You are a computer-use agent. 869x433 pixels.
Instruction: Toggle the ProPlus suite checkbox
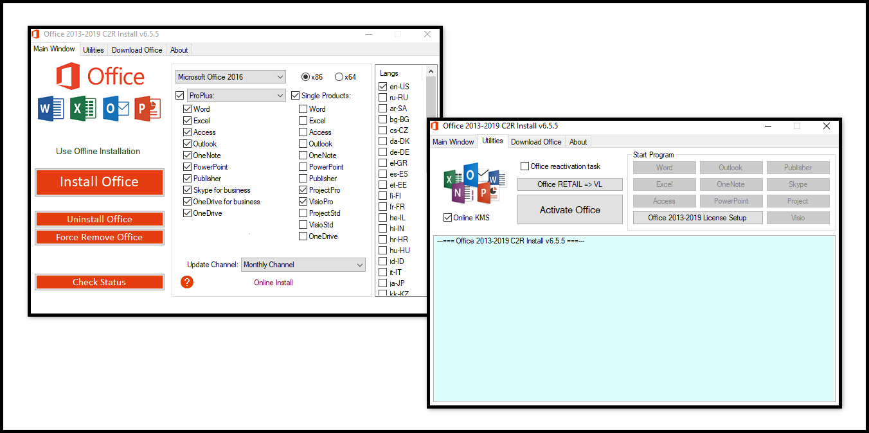[179, 96]
